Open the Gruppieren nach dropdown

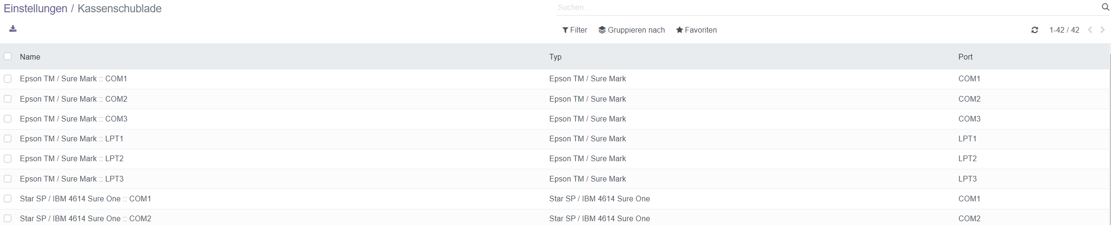pos(632,30)
